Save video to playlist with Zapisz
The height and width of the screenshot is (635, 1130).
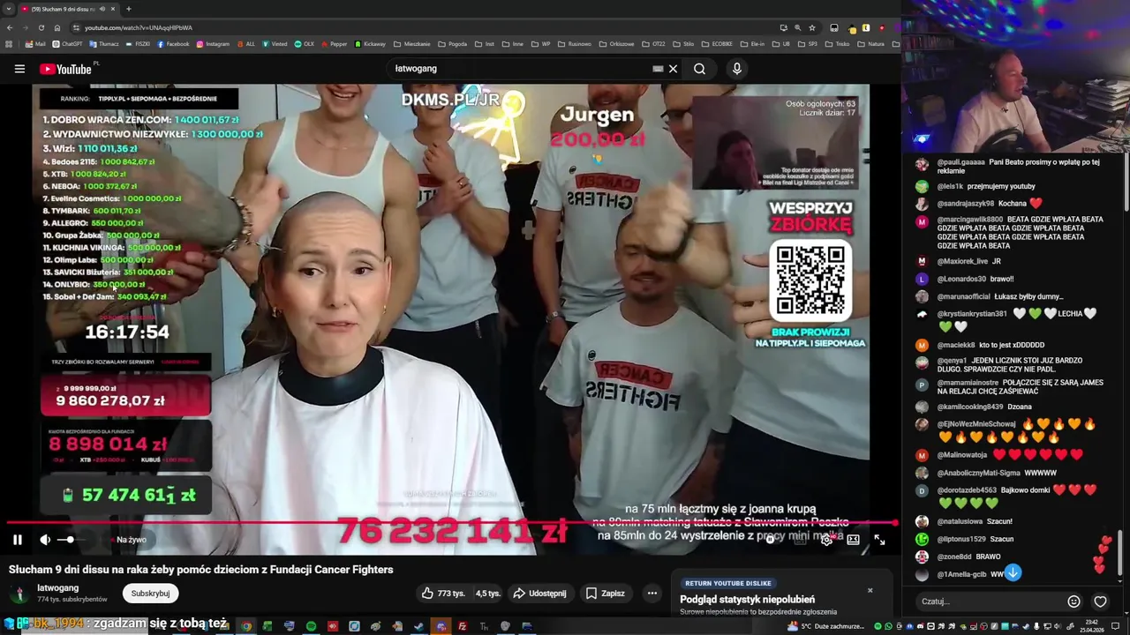click(x=606, y=594)
